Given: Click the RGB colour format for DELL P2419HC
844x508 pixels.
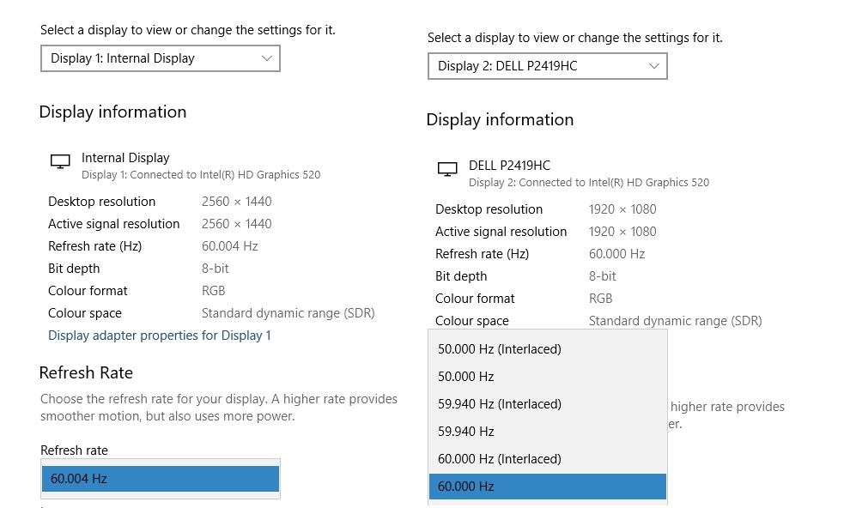Looking at the screenshot, I should click(601, 298).
